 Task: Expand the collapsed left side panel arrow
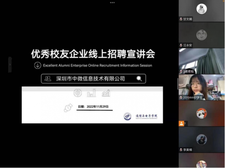point(10,65)
